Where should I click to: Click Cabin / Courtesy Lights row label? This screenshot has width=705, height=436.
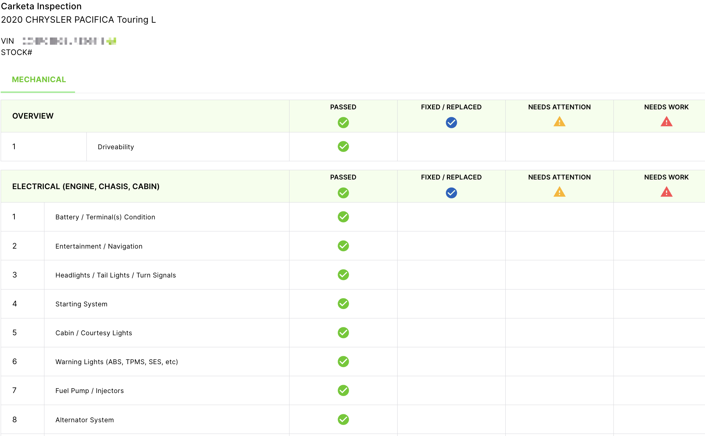click(x=94, y=333)
